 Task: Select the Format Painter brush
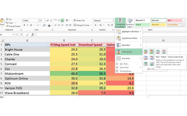(x=7, y=26)
